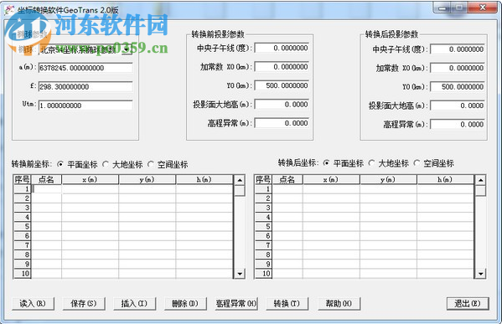Edit pre-conversion X0 constant field
Screen dimensions: 502x324
(282, 67)
